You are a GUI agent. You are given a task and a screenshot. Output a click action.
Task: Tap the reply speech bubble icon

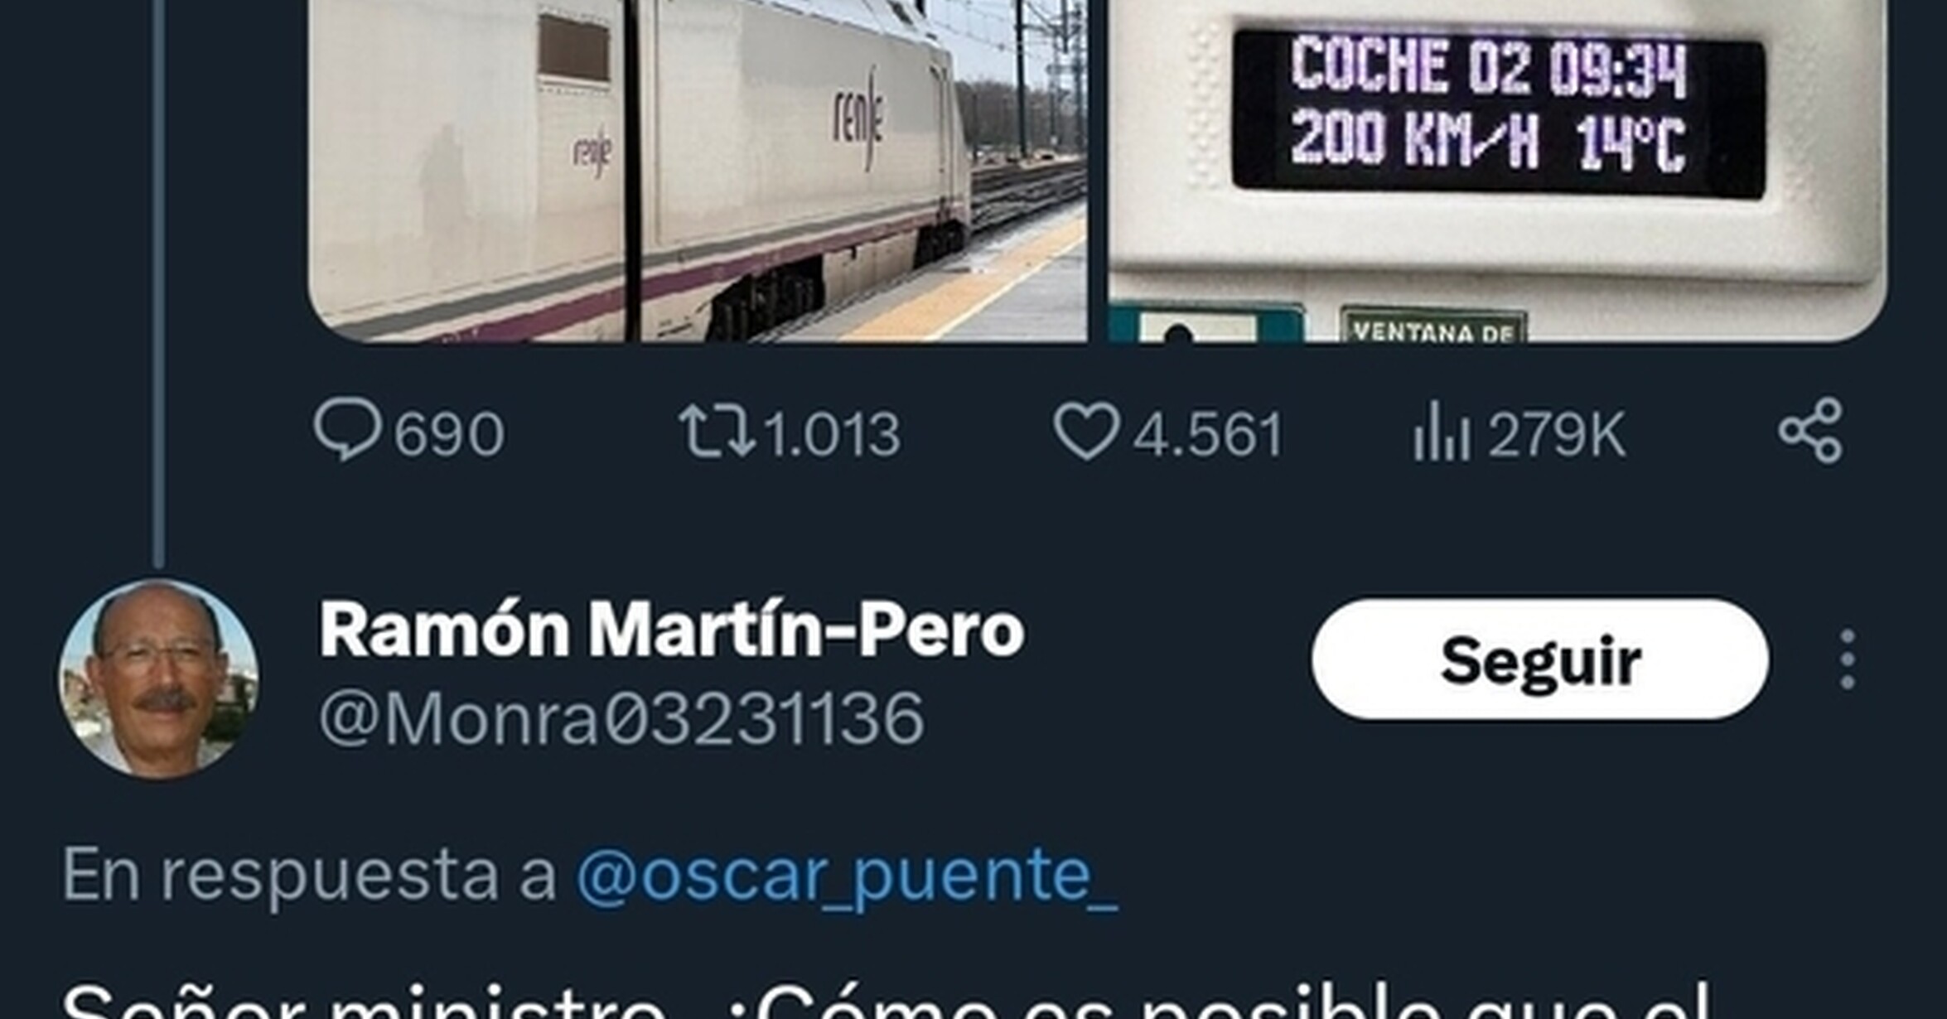point(347,430)
